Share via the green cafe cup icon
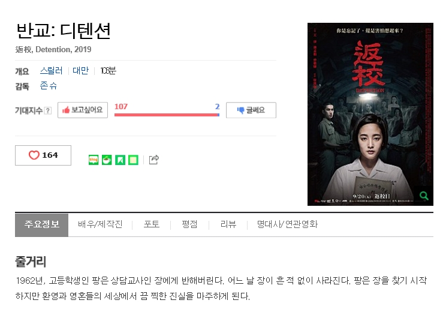Viewport: 443px width, 315px height. pyautogui.click(x=107, y=160)
